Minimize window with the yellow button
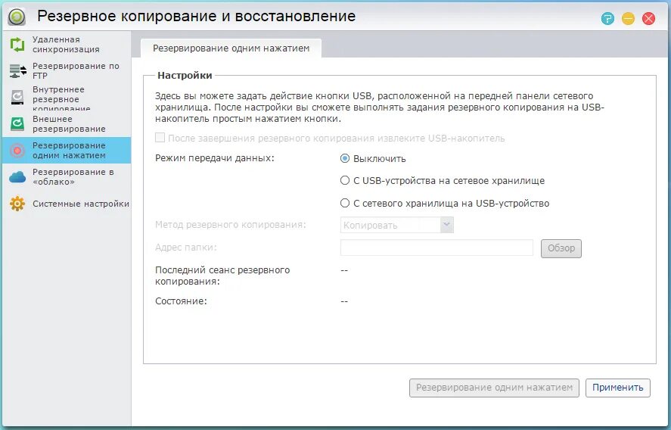 (x=628, y=18)
